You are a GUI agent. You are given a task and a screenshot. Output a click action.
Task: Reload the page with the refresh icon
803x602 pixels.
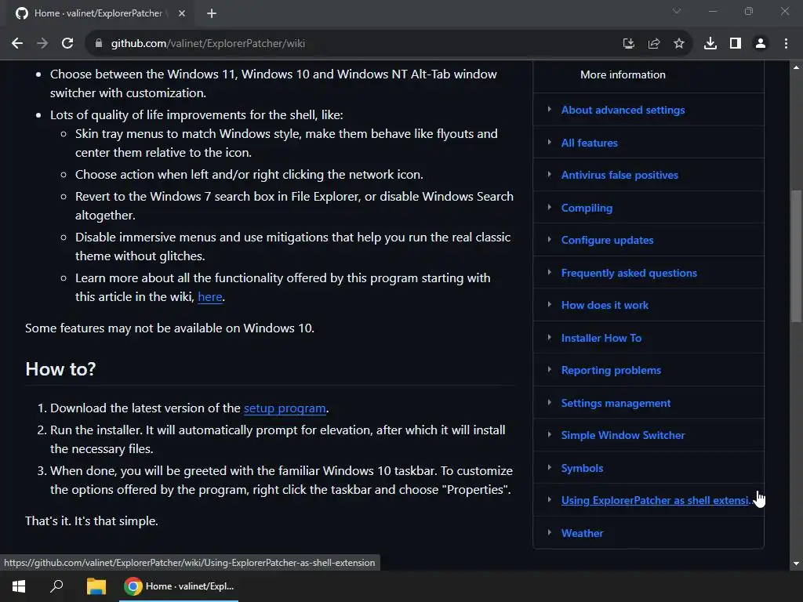[67, 44]
